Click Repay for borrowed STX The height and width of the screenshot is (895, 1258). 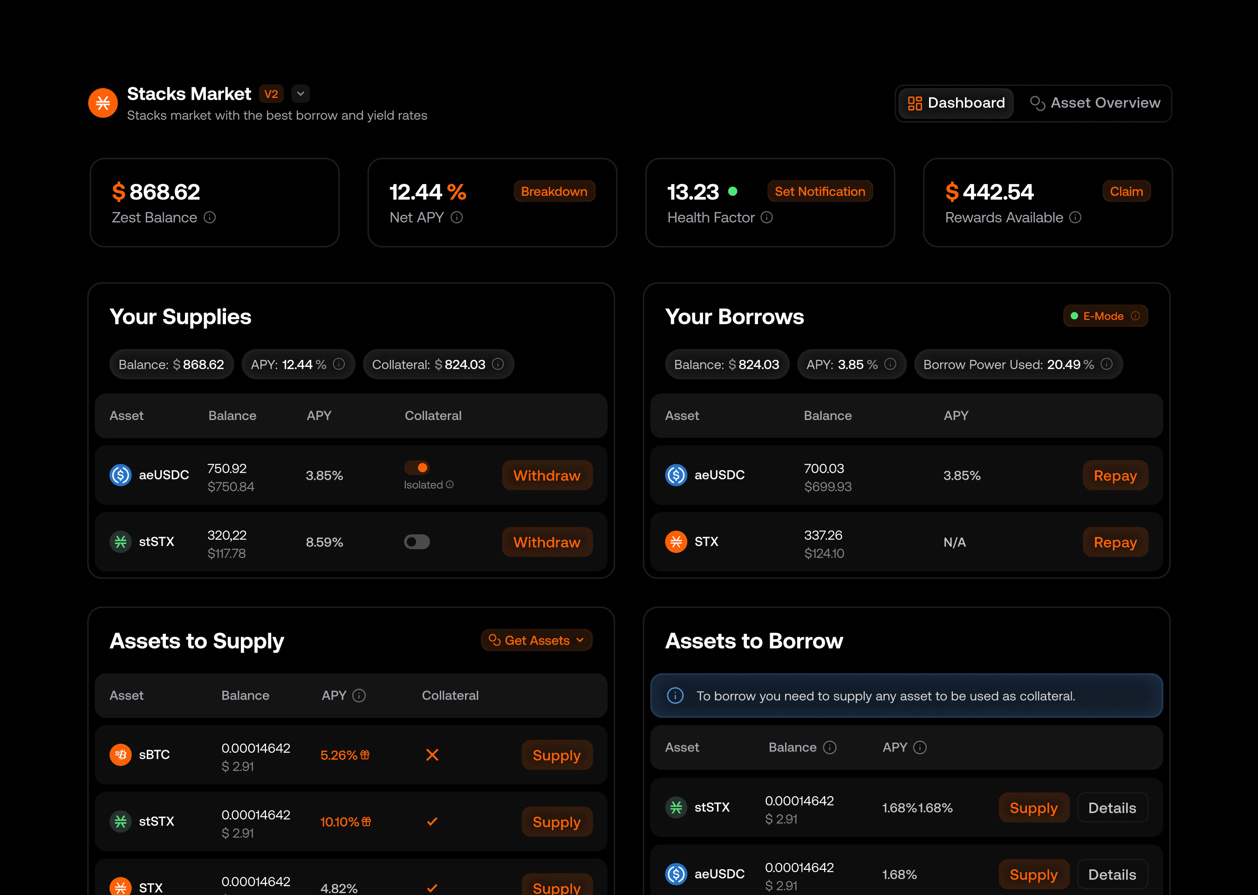click(1115, 542)
